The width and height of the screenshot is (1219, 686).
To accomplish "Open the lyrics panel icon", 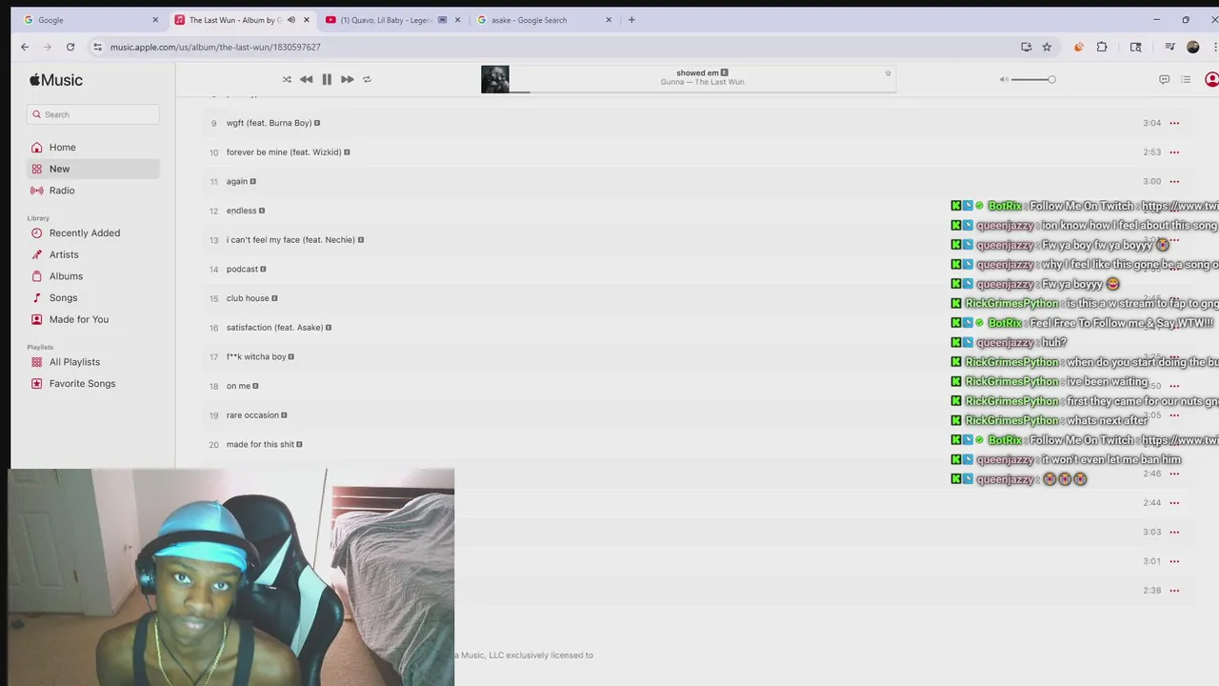I will tap(1164, 79).
